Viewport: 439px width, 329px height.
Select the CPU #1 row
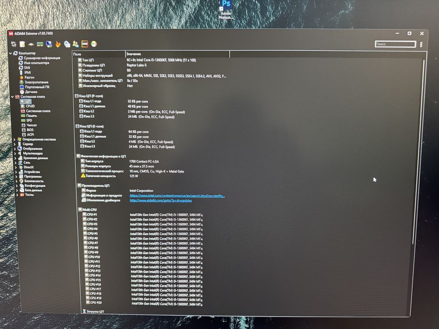(x=143, y=215)
